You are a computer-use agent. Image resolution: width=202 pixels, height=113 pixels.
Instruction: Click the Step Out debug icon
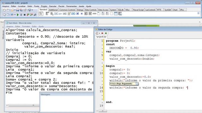35,15
